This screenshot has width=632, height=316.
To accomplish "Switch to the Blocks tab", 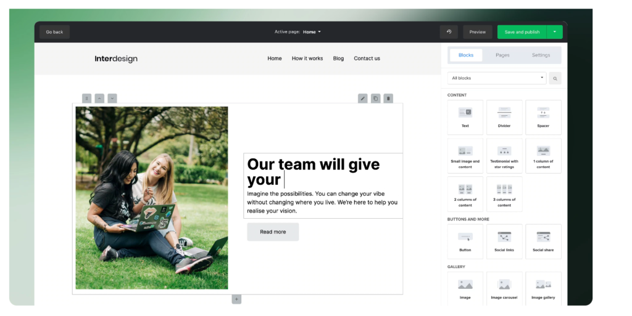I will click(x=466, y=55).
